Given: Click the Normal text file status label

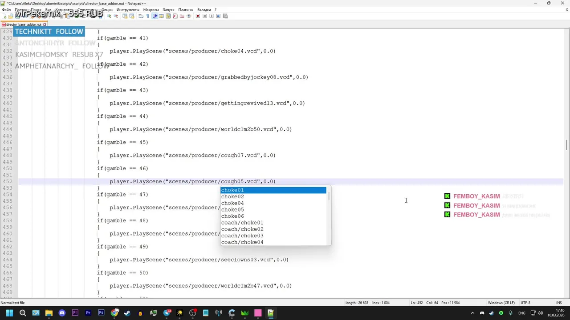Looking at the screenshot, I should pos(13,303).
